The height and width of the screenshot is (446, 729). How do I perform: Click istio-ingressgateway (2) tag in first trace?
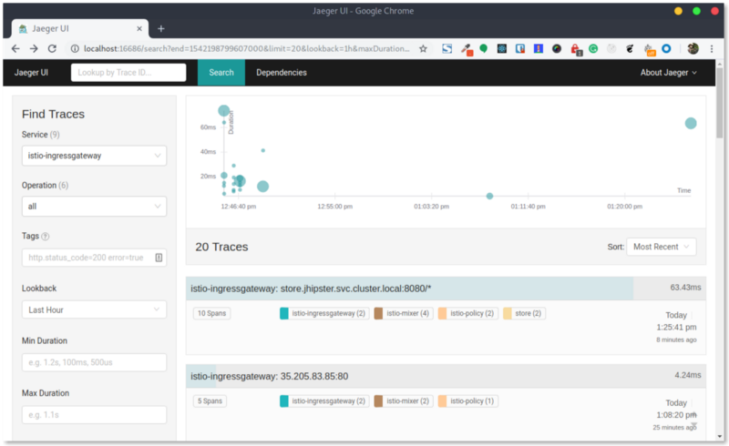tap(323, 314)
